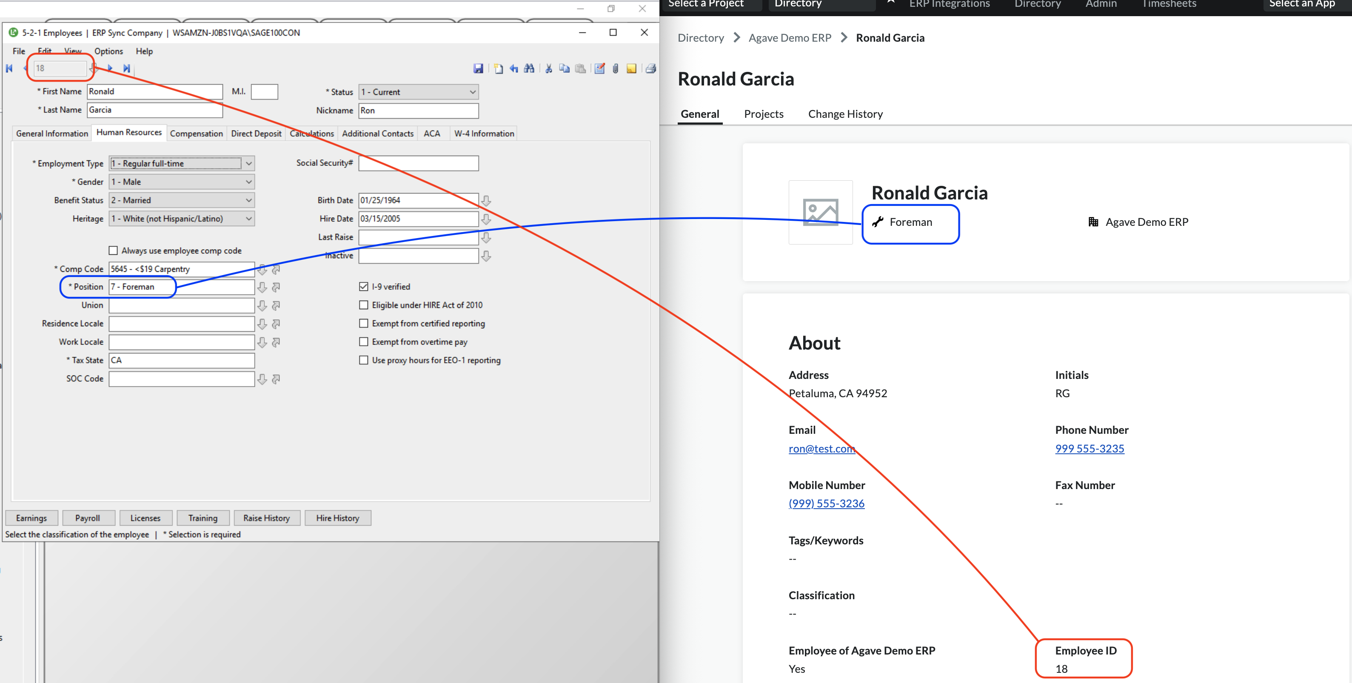Switch to the Compensation tab
The image size is (1352, 683).
[196, 134]
